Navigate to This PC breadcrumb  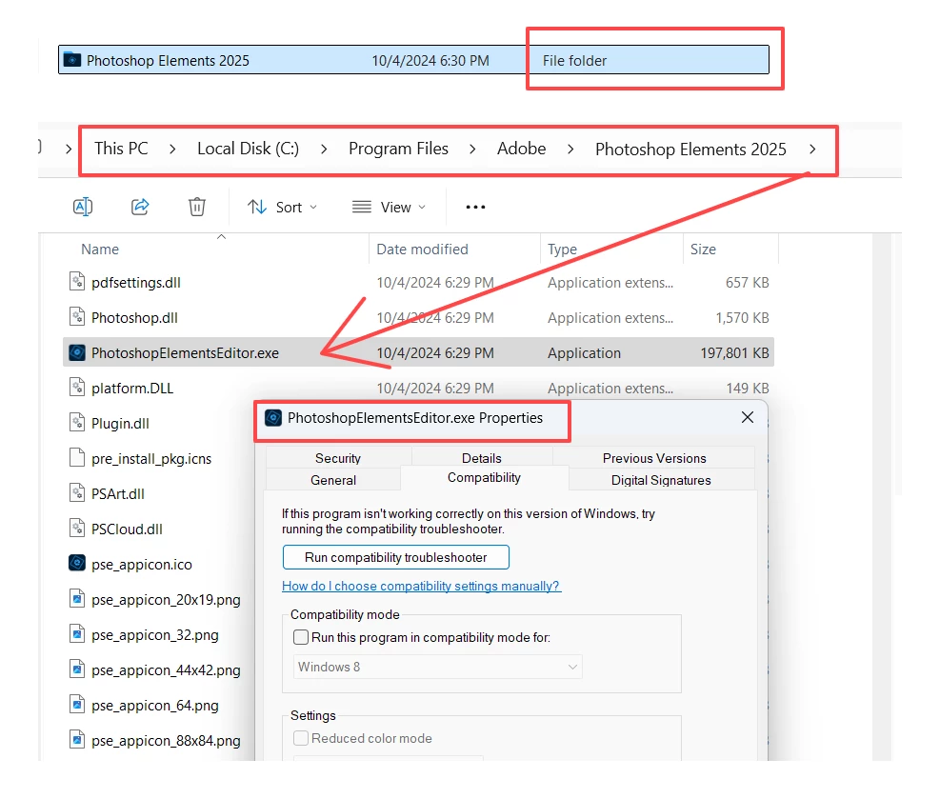coord(121,149)
